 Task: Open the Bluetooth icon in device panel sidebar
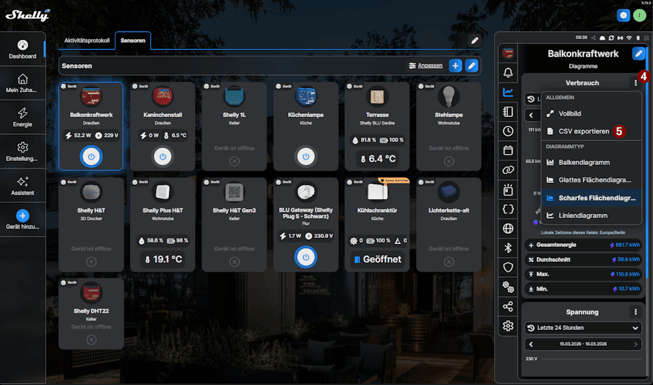pos(508,248)
